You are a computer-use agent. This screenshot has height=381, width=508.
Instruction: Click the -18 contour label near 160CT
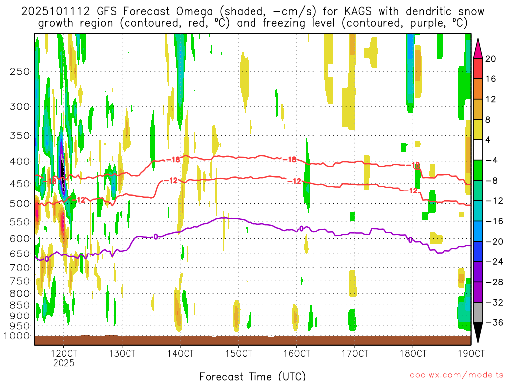tap(289, 159)
